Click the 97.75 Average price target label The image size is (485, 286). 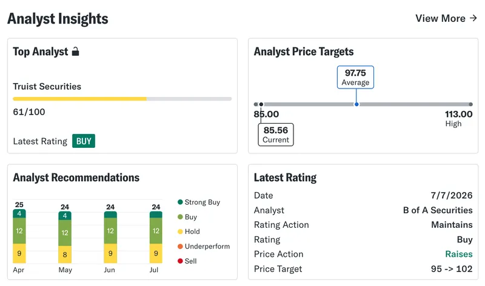click(355, 78)
